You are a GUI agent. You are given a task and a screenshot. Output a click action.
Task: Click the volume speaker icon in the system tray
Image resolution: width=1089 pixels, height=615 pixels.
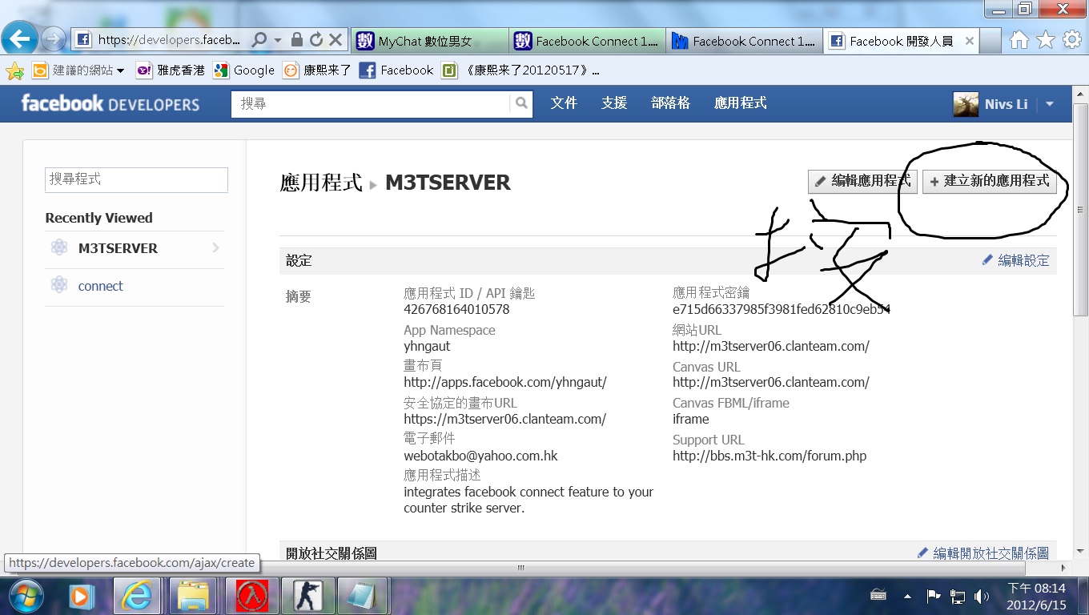pyautogui.click(x=981, y=596)
